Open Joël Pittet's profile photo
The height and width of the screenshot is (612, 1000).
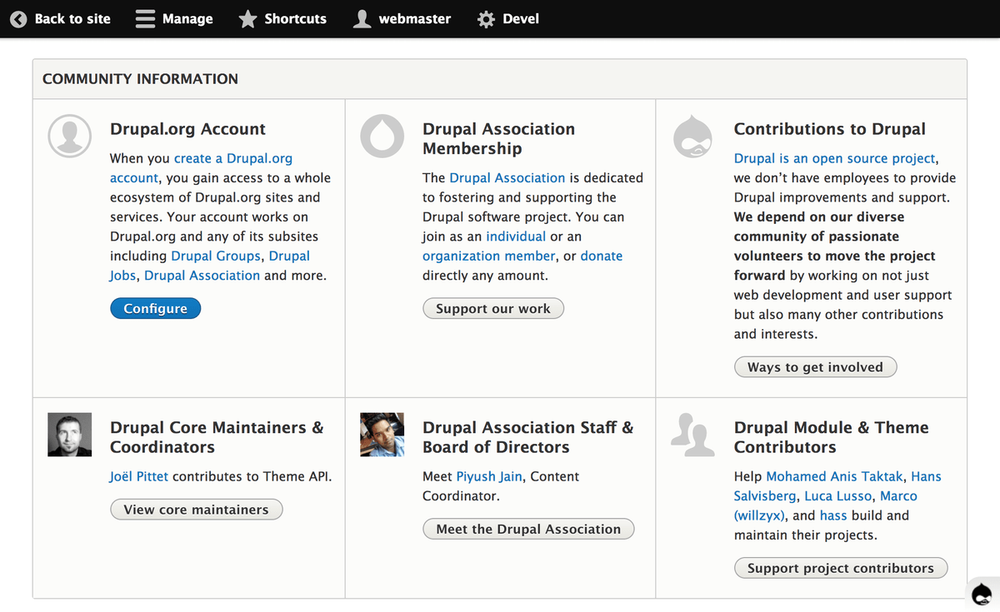[x=69, y=435]
